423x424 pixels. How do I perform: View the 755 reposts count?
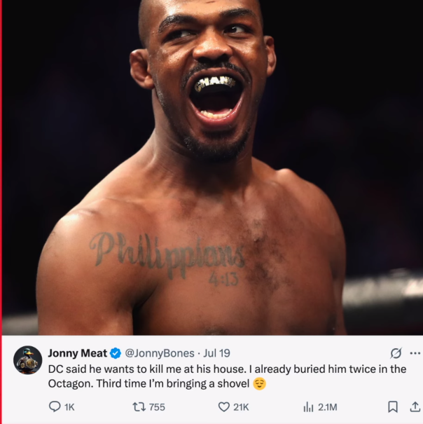point(157,407)
